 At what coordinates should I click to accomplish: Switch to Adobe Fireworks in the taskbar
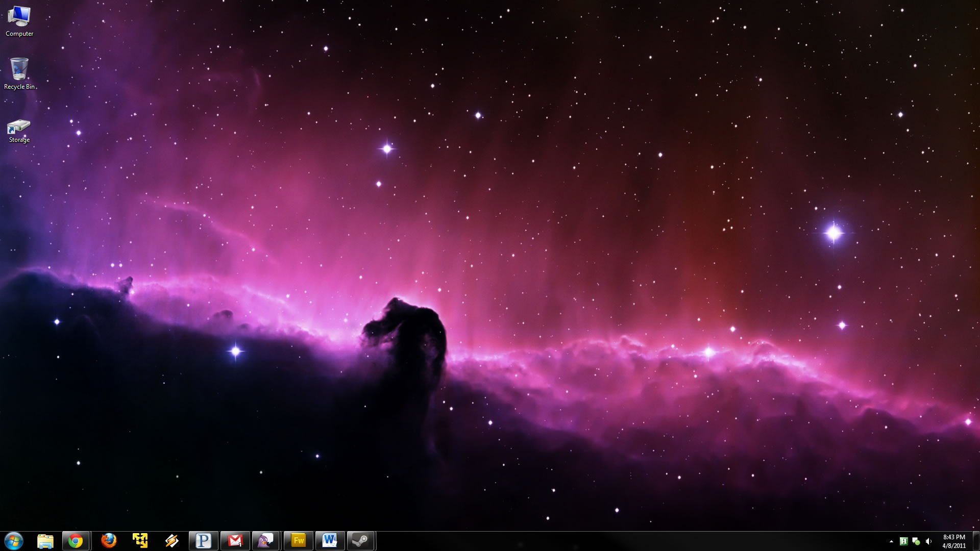point(299,541)
